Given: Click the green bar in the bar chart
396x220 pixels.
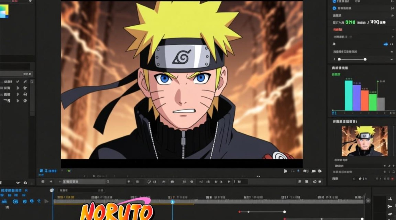Looking at the screenshot, I should tap(373, 102).
